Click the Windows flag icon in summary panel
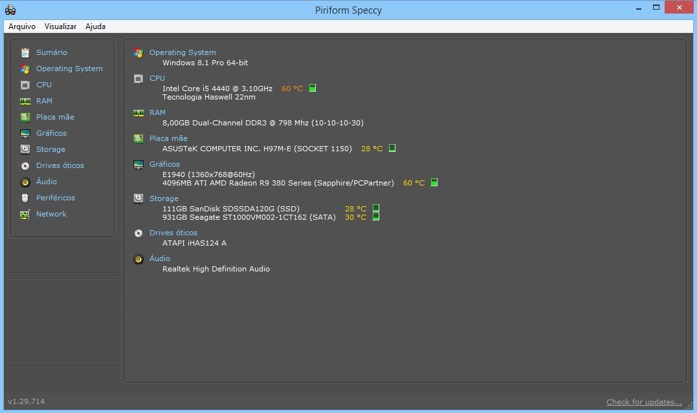Image resolution: width=697 pixels, height=413 pixels. tap(138, 53)
